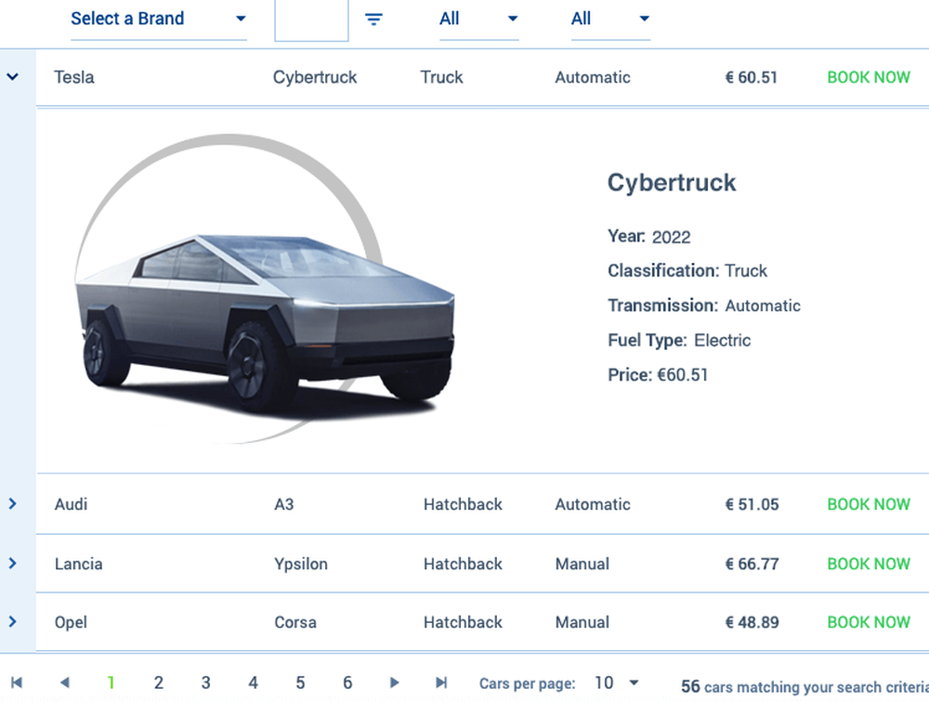
Task: Click the Corsa model cell
Action: point(295,622)
